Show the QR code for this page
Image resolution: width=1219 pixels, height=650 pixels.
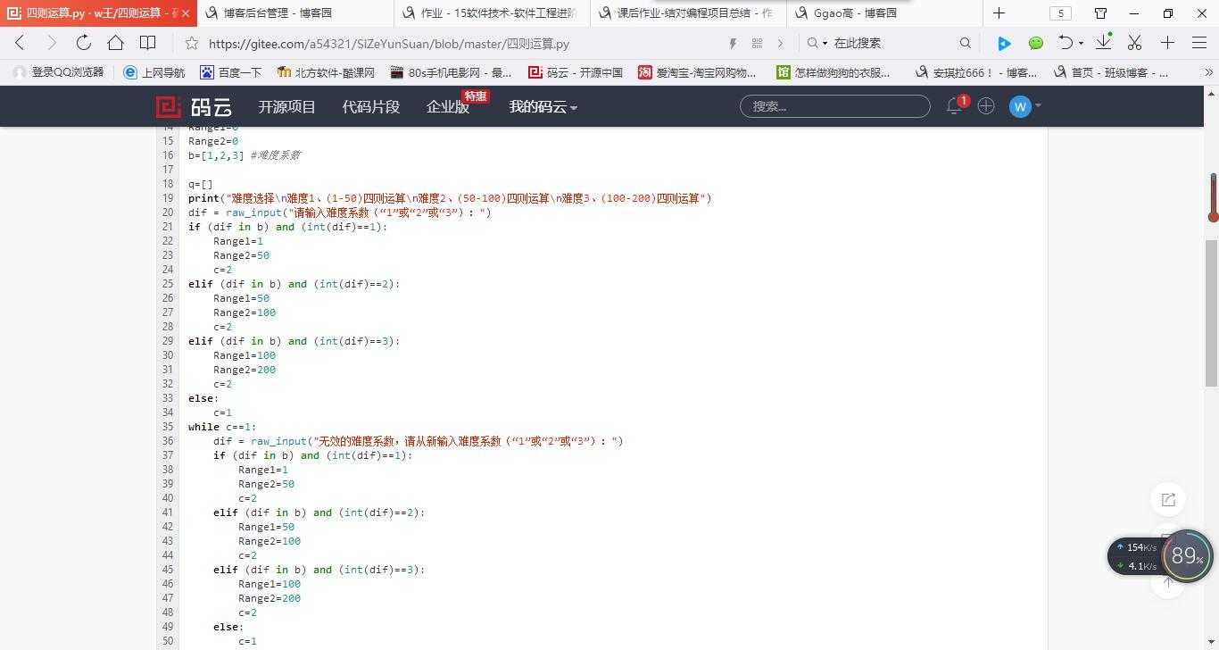click(x=757, y=43)
